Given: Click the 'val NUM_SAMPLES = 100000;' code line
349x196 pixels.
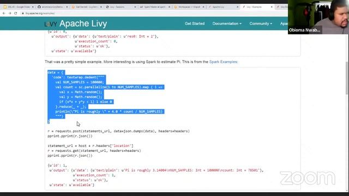Looking at the screenshot, I should pos(80,82).
